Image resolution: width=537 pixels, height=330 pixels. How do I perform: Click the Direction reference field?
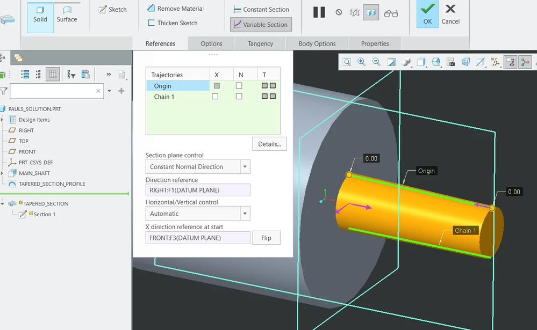[198, 190]
